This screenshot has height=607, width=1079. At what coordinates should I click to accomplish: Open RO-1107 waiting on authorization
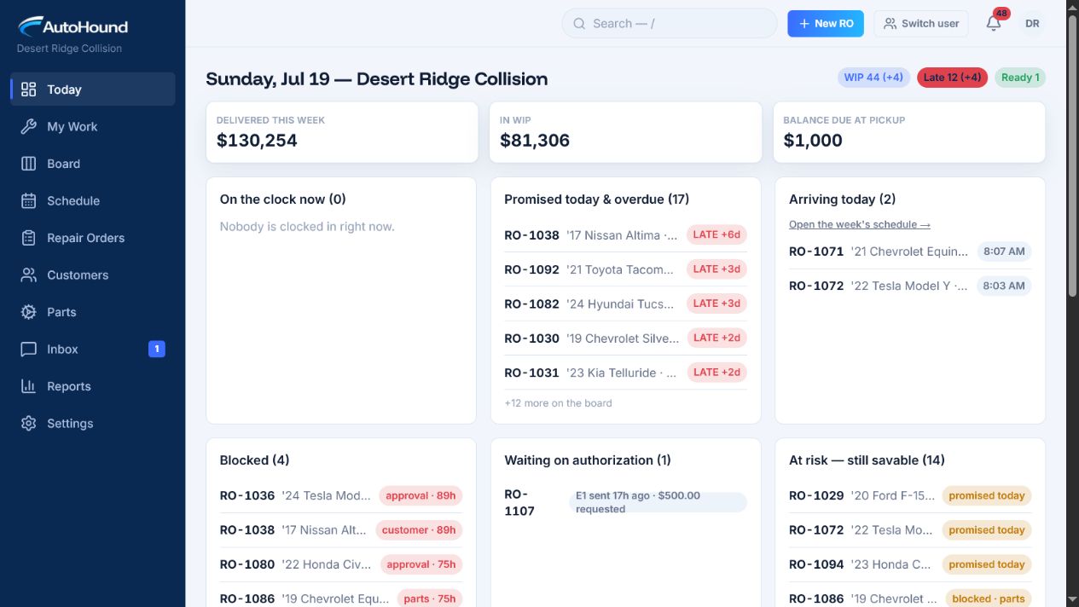(x=625, y=502)
